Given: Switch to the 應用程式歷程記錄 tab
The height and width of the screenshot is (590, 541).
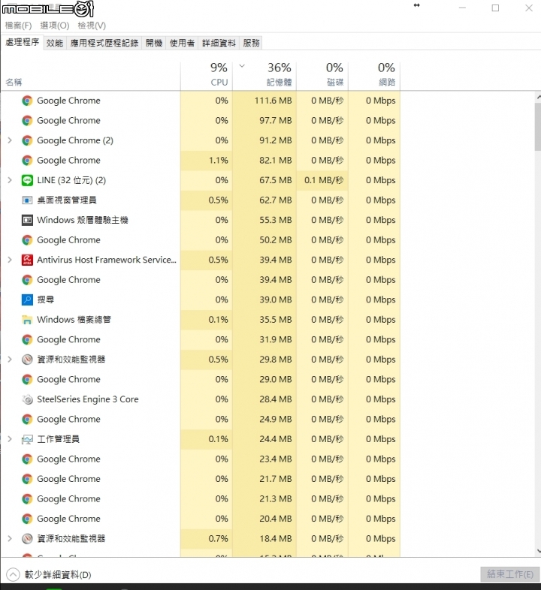Looking at the screenshot, I should (104, 43).
